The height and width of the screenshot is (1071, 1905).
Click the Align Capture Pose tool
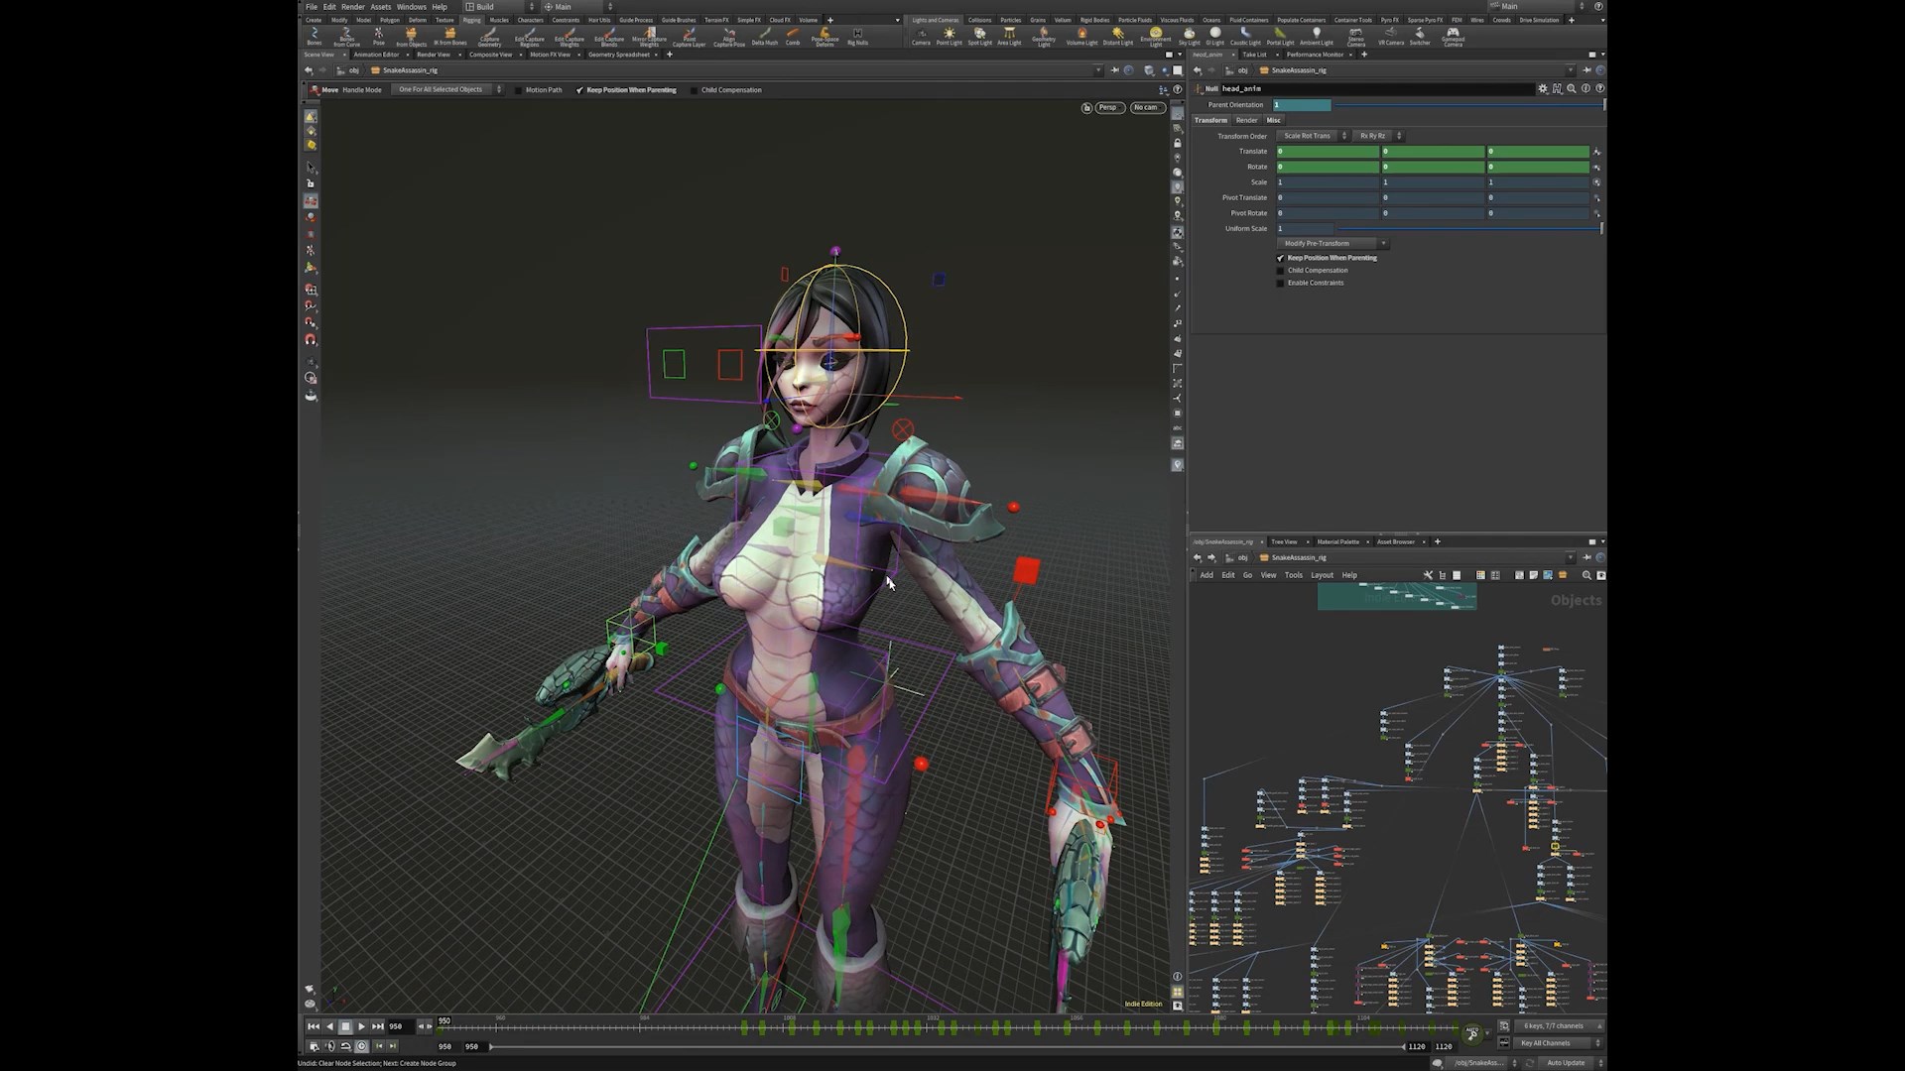pyautogui.click(x=729, y=37)
